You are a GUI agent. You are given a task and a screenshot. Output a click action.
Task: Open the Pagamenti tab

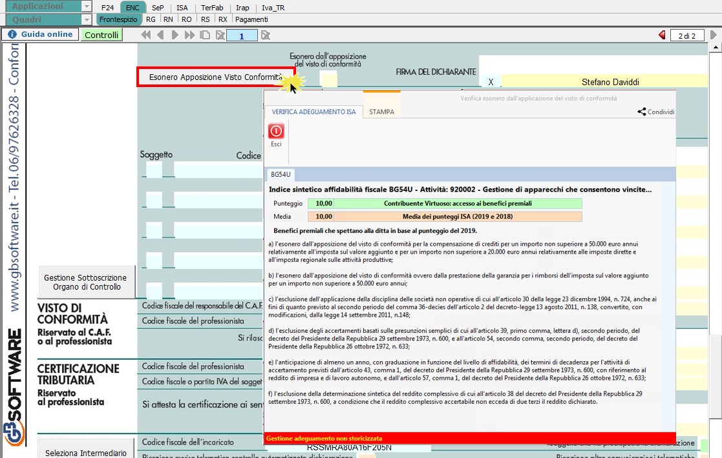point(251,19)
